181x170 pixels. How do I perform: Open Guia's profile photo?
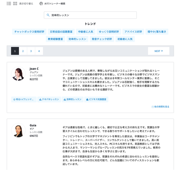[18, 130]
